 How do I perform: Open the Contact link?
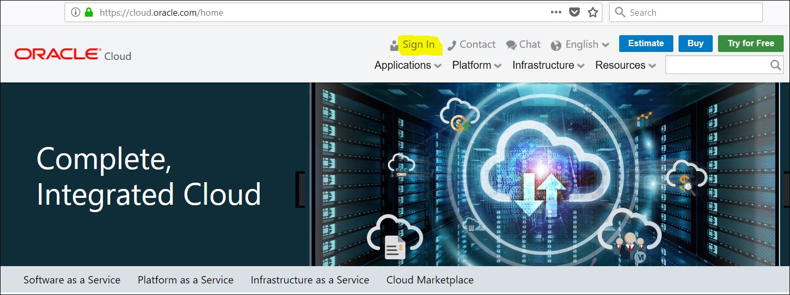click(477, 45)
